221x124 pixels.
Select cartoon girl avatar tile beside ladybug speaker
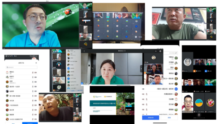point(86,21)
